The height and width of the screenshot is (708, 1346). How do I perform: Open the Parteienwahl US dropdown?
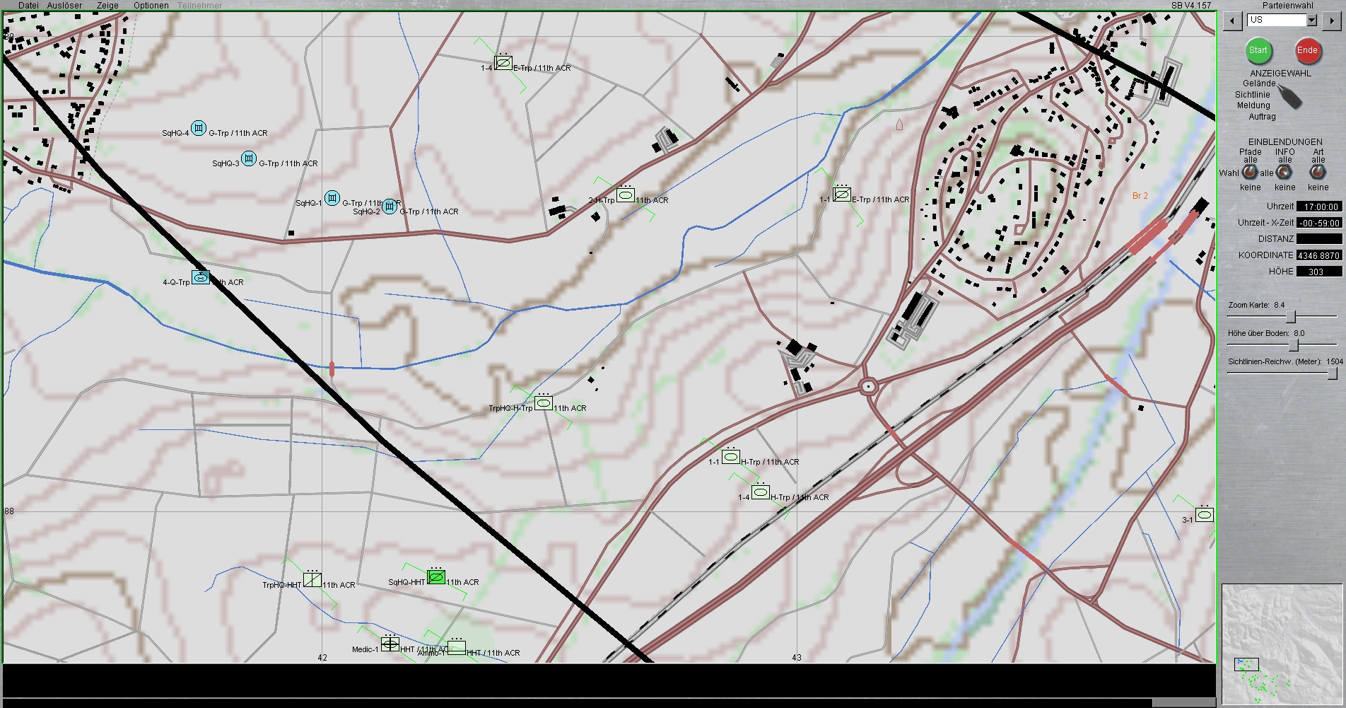point(1311,21)
